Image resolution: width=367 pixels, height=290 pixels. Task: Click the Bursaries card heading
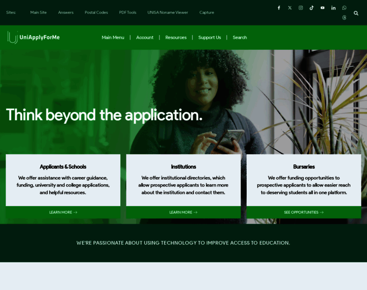304,167
